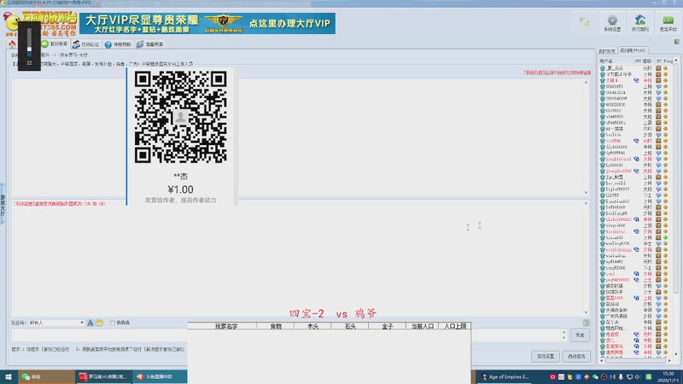Click the green S icon in system tray

tap(649, 377)
